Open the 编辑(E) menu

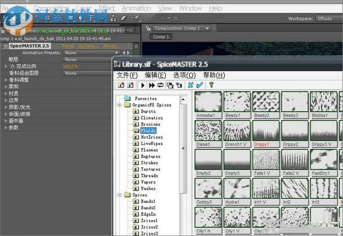(x=155, y=75)
